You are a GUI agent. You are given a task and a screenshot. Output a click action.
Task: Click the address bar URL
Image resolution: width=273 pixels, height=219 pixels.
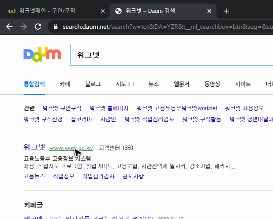tap(168, 27)
